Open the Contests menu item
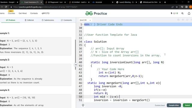Viewport: 192px width, 108px height. click(34, 13)
